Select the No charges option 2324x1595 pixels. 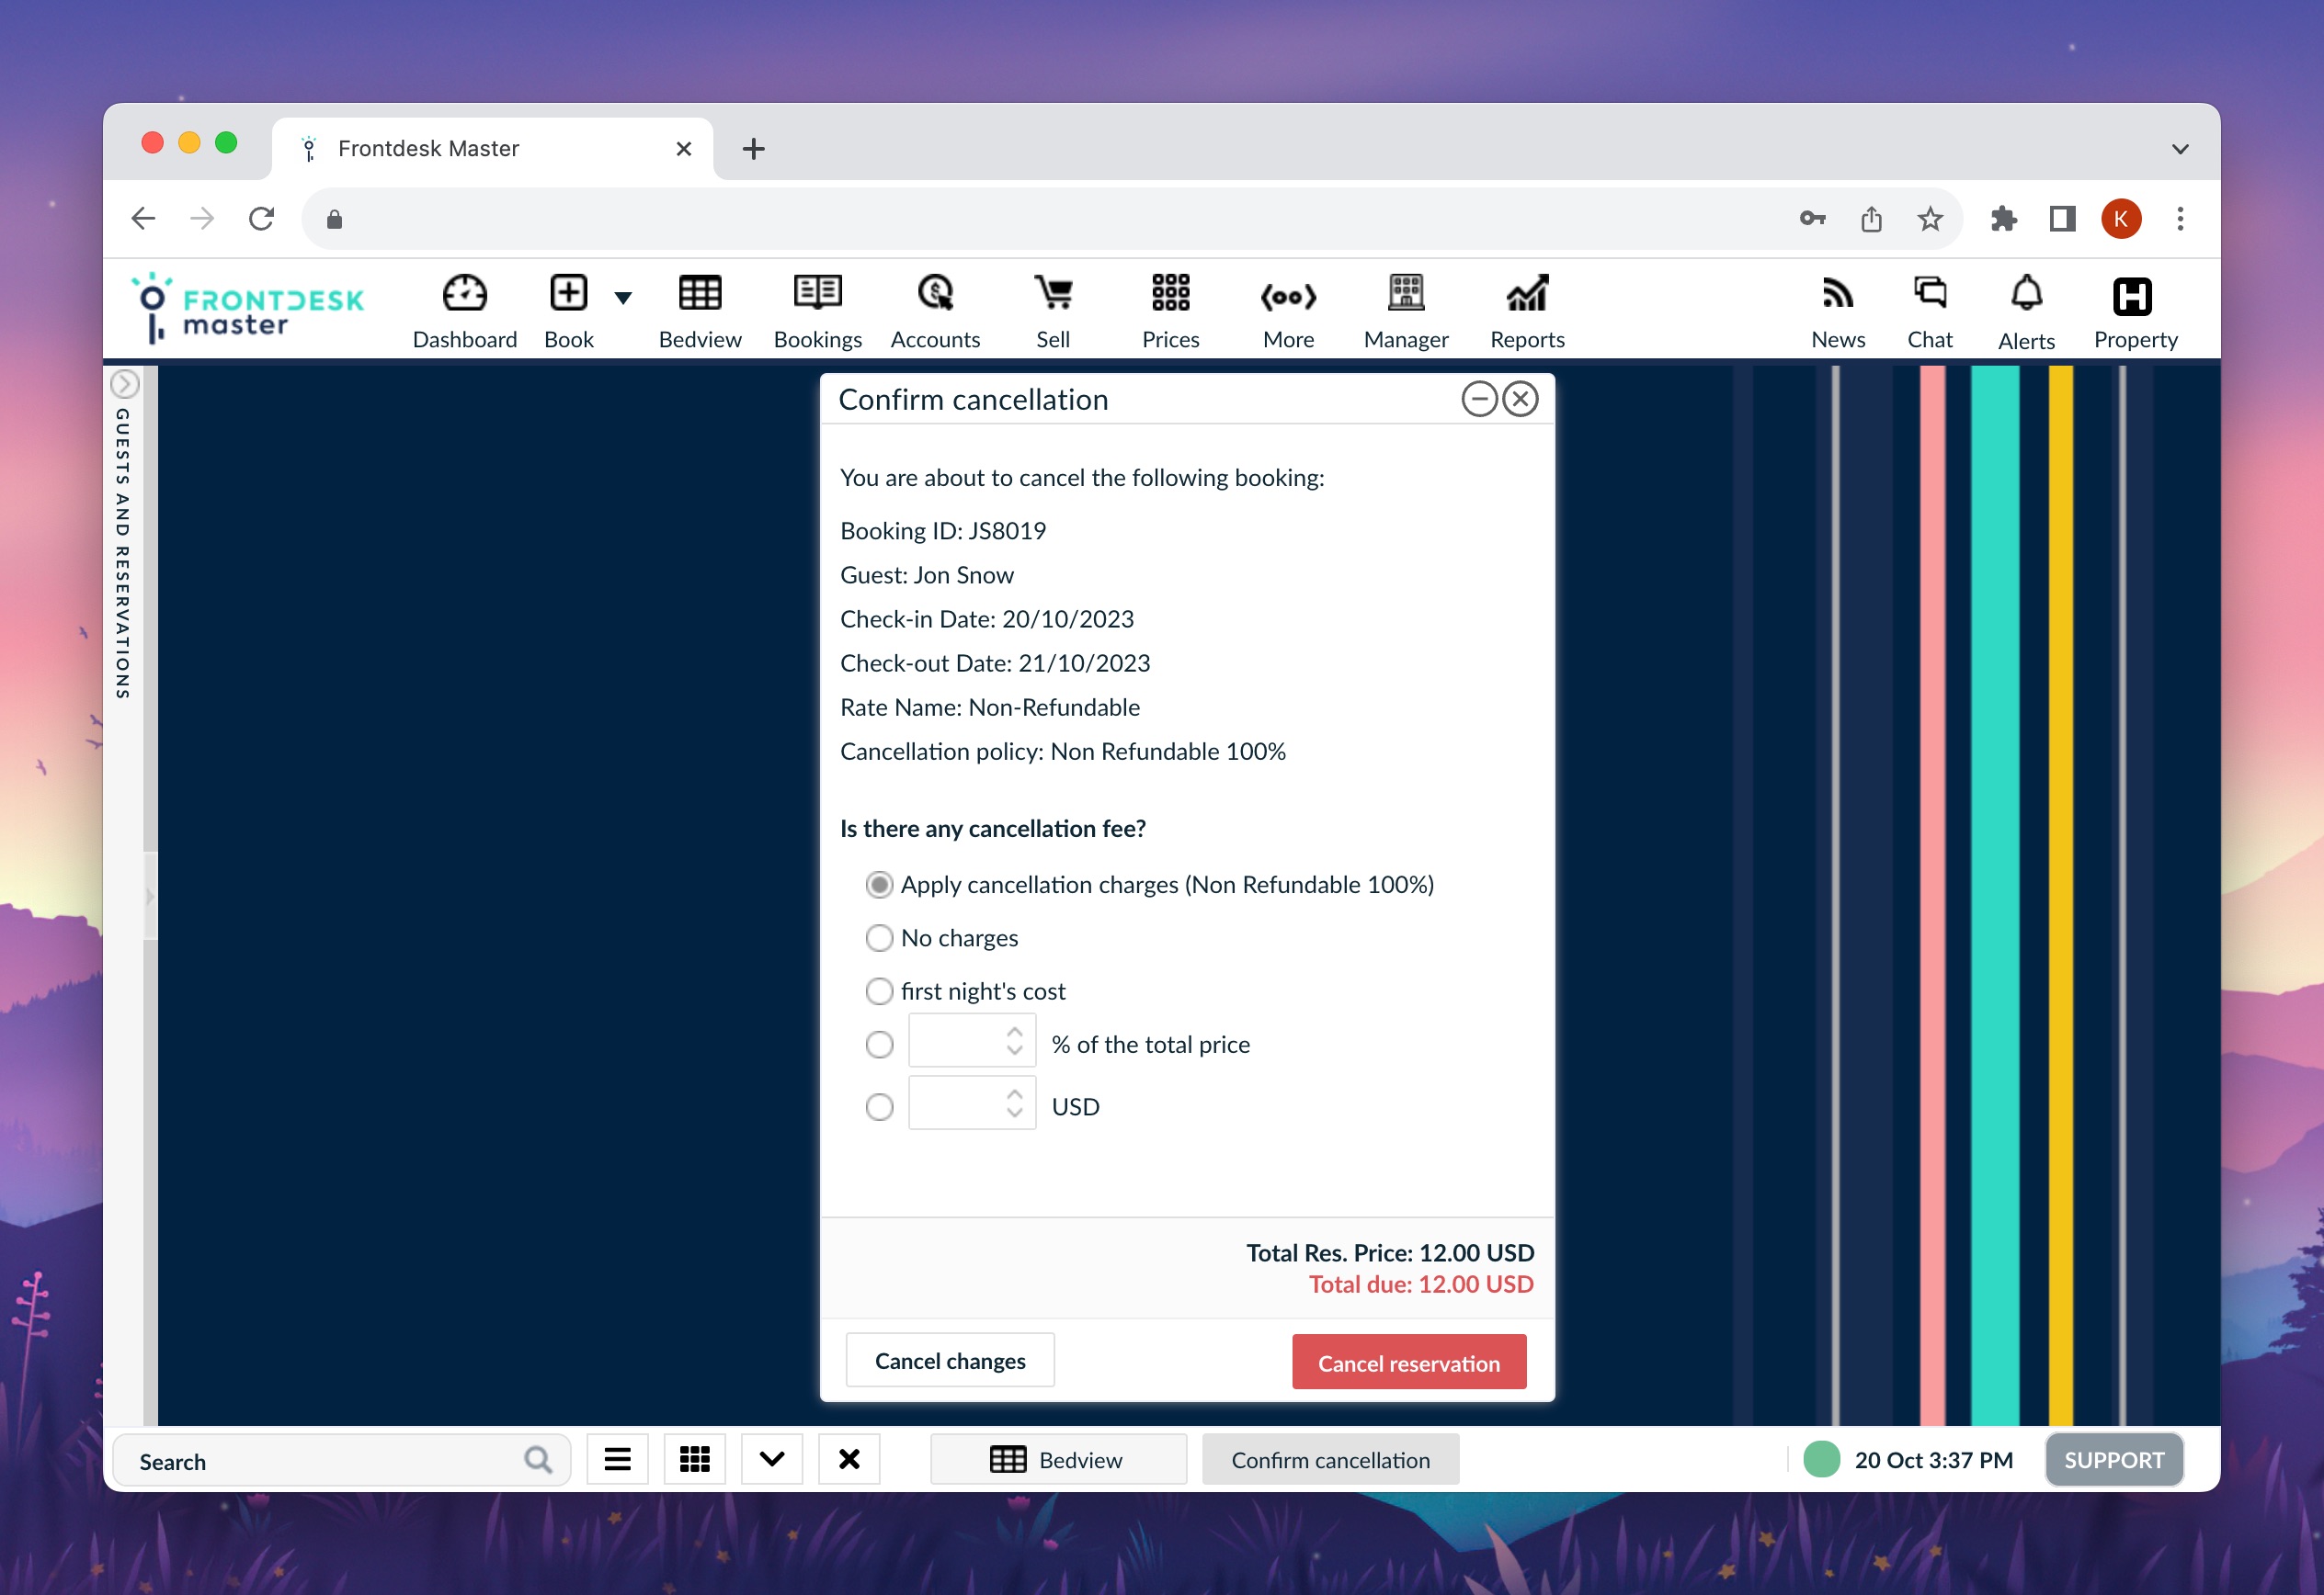point(879,937)
